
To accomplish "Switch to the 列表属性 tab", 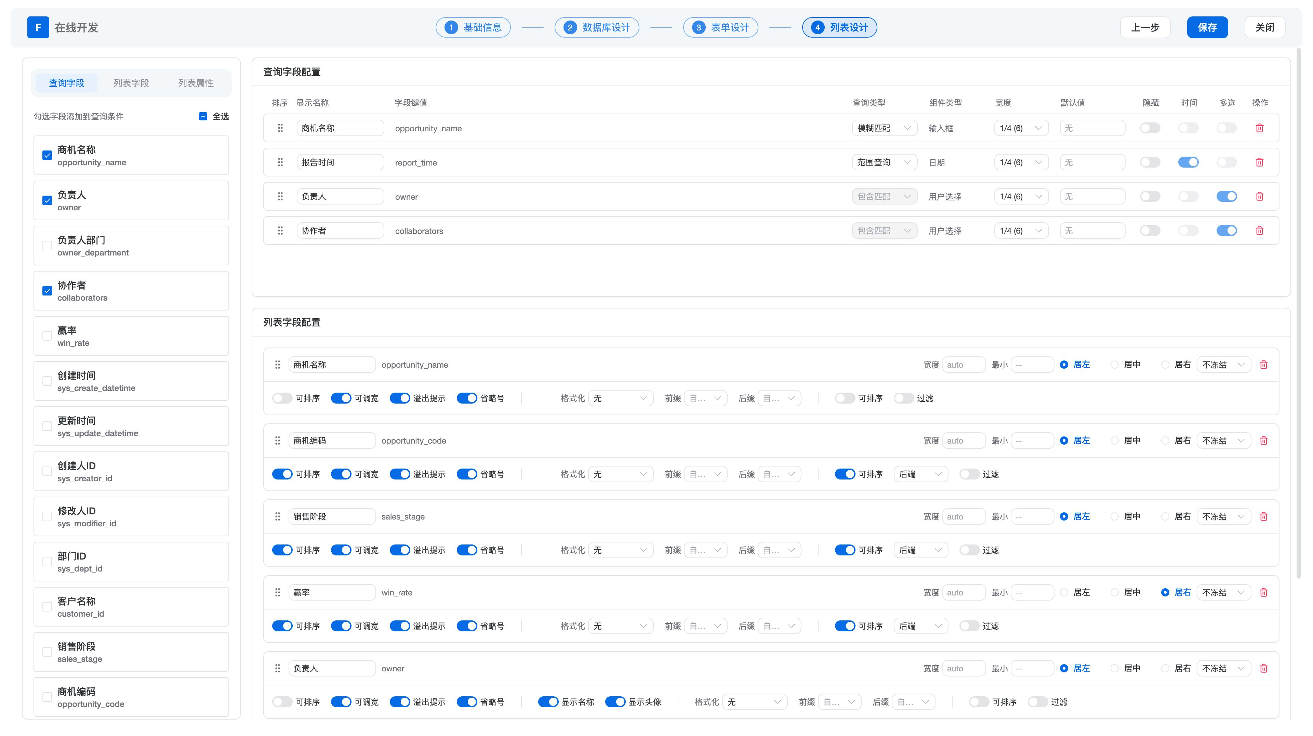I will [196, 82].
